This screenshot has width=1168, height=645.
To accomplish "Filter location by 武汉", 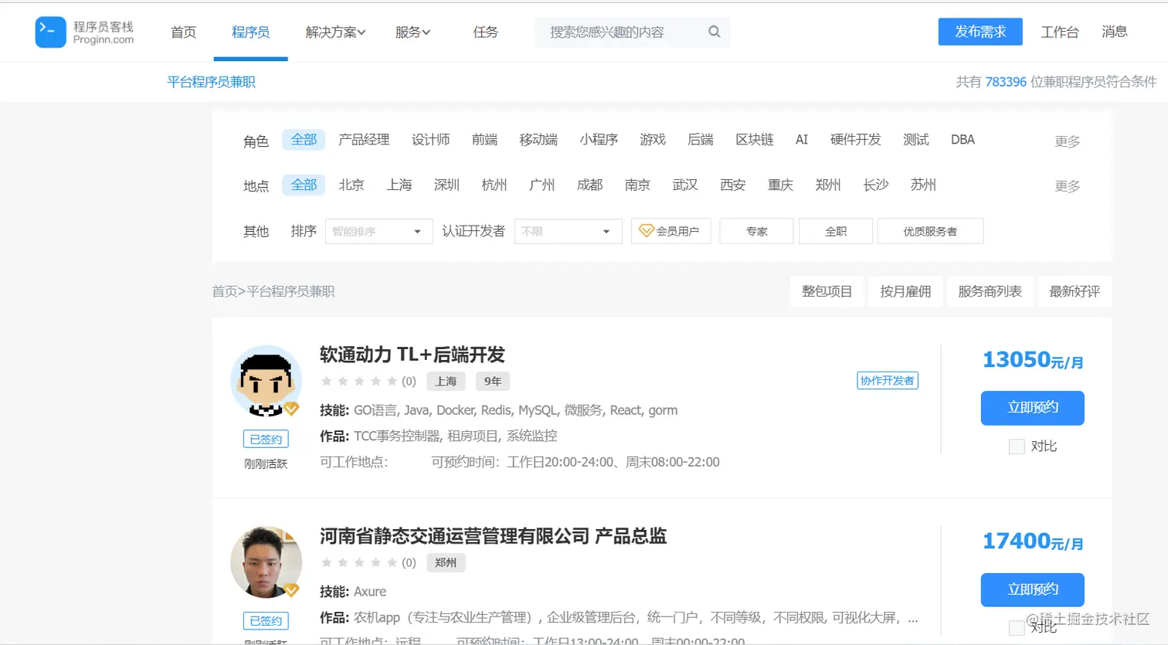I will (x=685, y=185).
